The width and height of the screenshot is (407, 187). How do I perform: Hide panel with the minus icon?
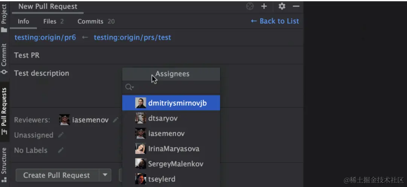pyautogui.click(x=296, y=6)
